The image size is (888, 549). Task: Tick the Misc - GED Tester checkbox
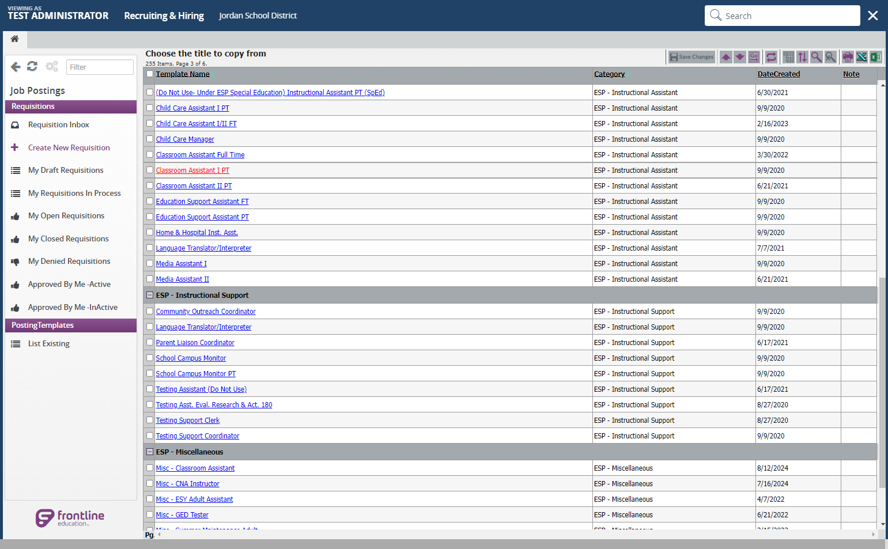tap(150, 514)
